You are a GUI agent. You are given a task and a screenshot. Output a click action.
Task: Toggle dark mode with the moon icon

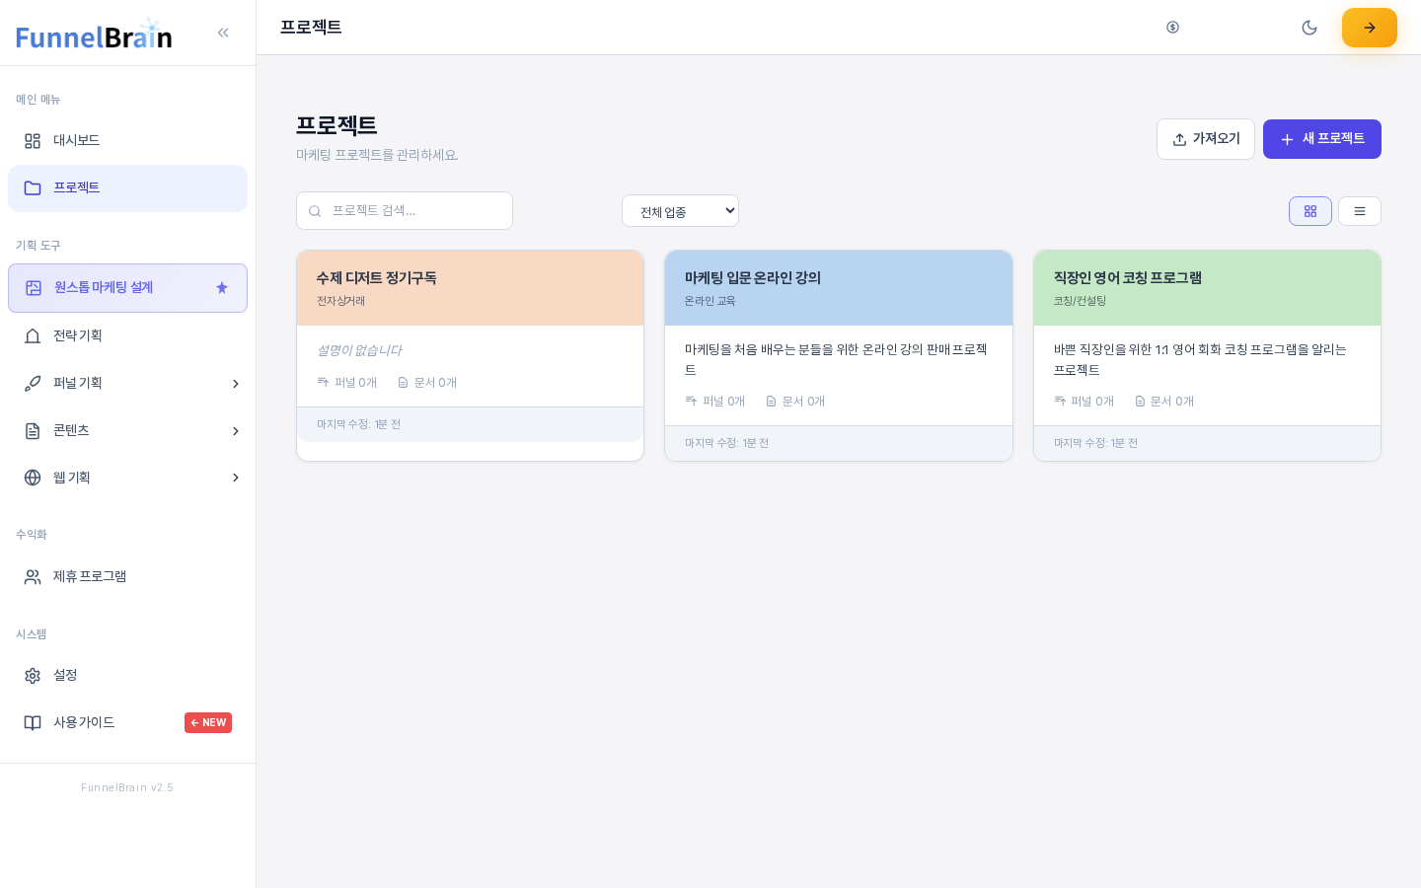pos(1309,28)
